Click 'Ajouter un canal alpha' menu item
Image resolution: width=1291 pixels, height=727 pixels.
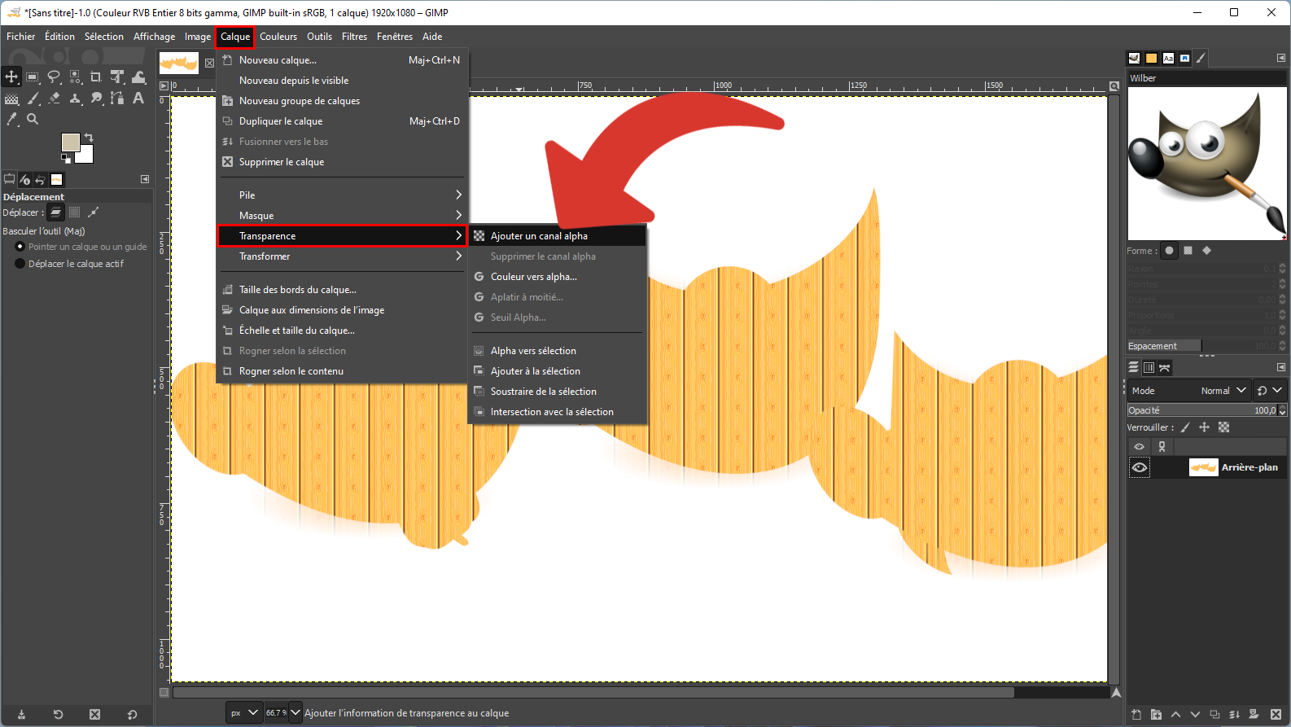click(558, 236)
